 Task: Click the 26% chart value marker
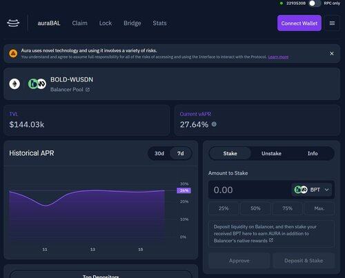coord(184,190)
